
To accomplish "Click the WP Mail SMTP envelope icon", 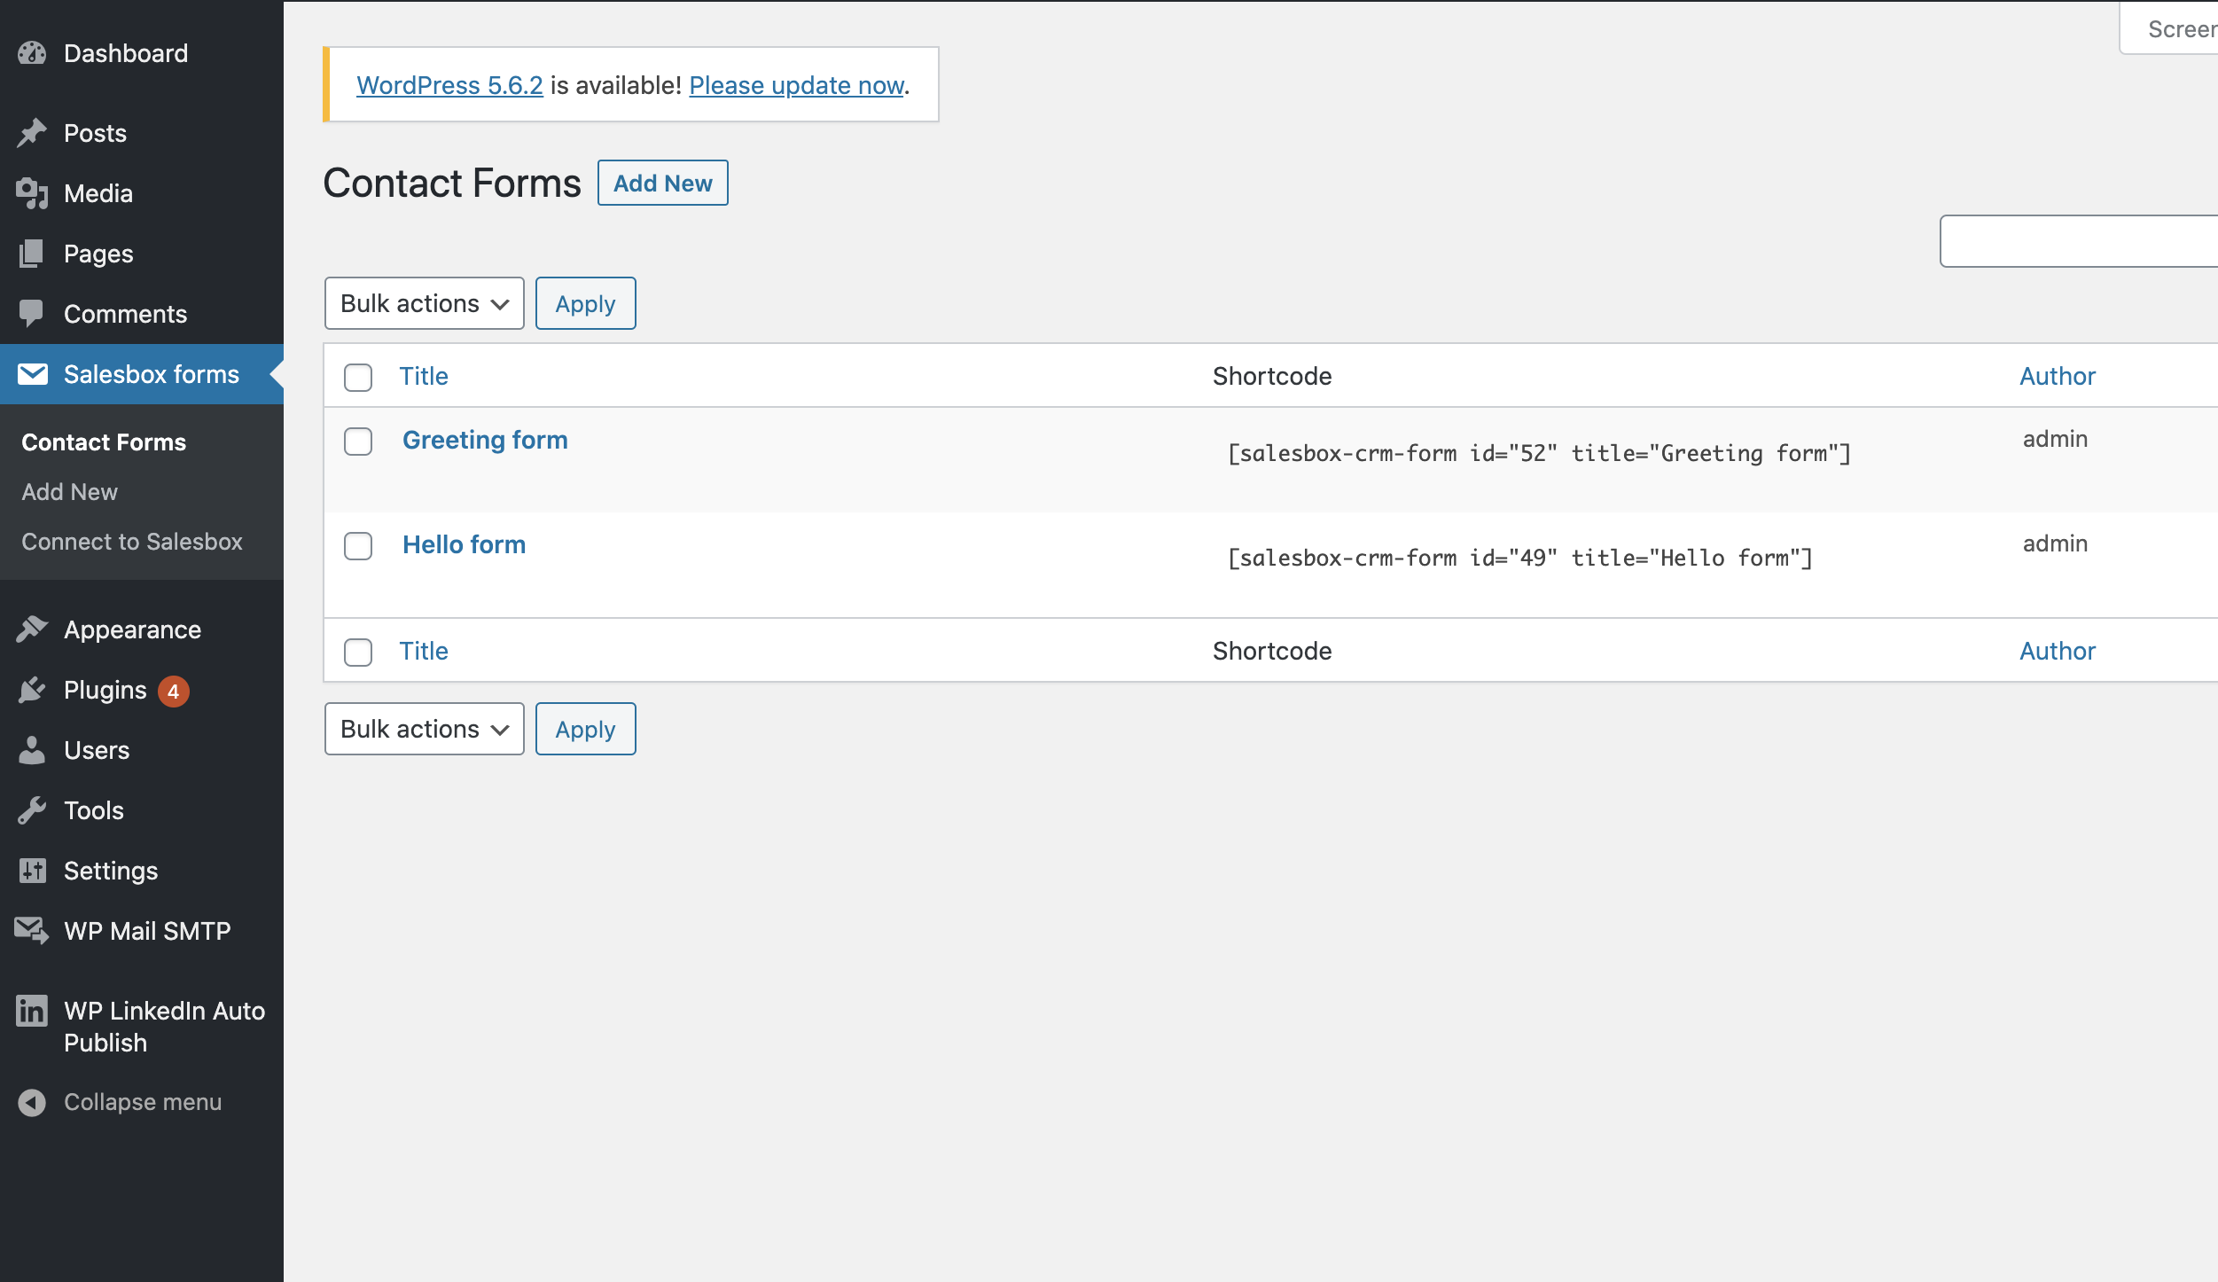I will pyautogui.click(x=32, y=931).
